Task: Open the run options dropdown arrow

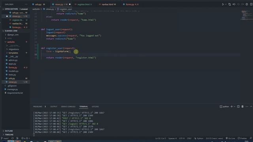Action: click(226, 4)
